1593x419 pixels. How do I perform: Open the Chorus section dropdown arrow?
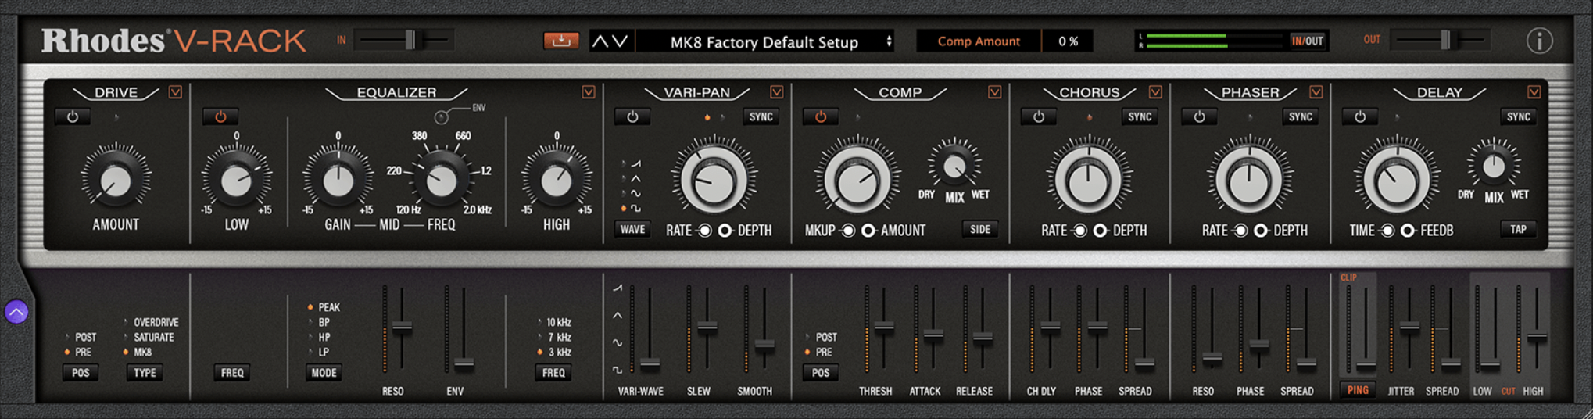pos(1155,92)
